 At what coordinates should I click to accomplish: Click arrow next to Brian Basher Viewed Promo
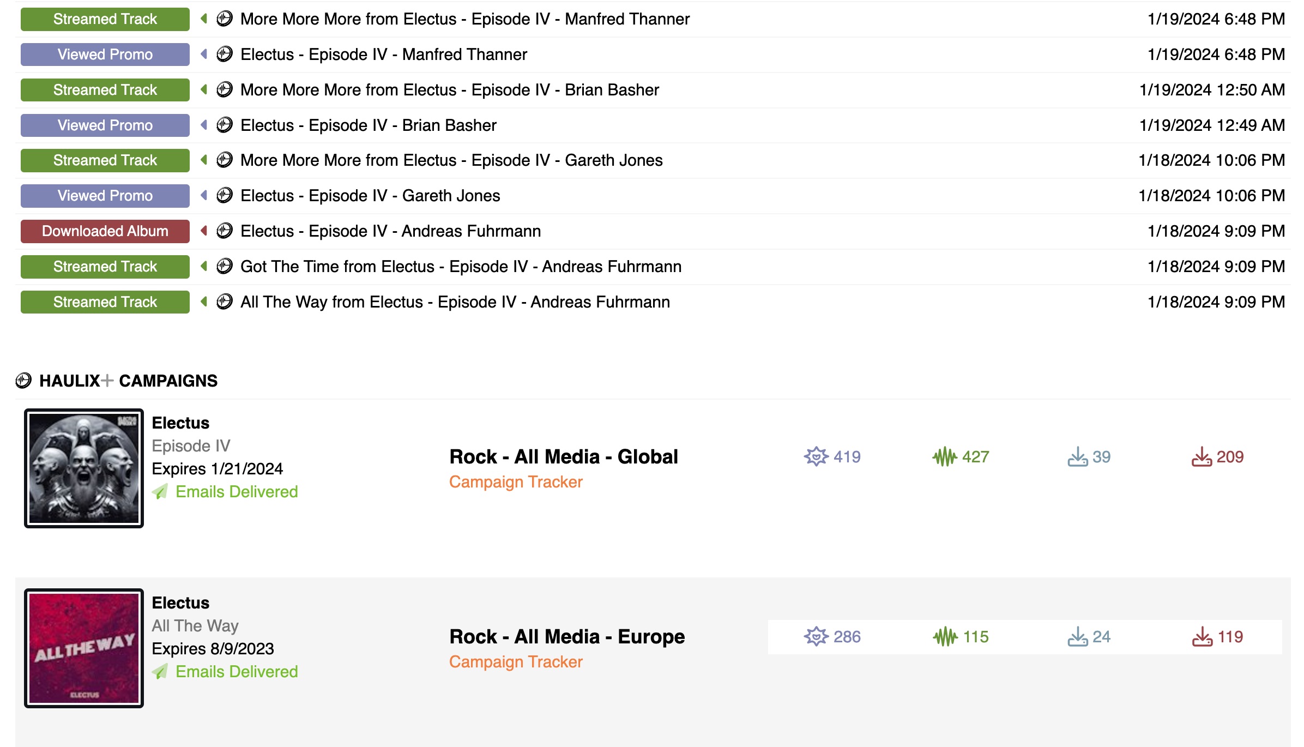pyautogui.click(x=204, y=125)
